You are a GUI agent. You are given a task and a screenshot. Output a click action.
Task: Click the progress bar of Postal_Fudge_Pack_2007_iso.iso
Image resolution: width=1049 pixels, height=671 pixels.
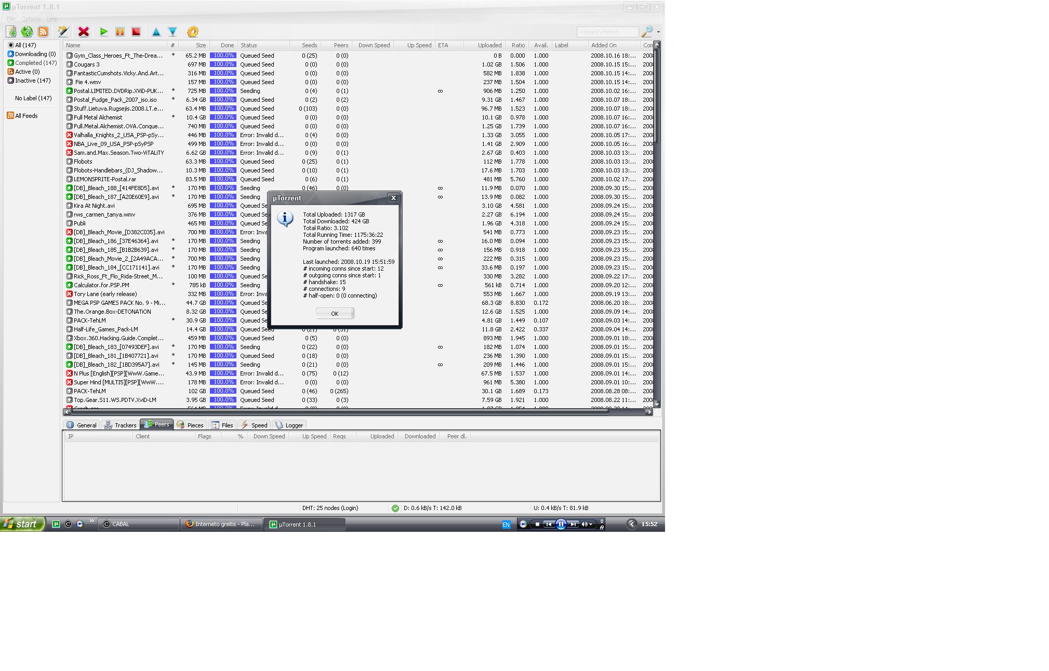click(223, 100)
